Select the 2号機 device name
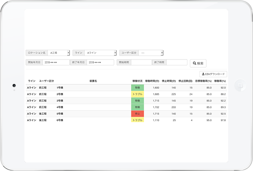Viewport: 253px width, 171px height. (x=60, y=94)
